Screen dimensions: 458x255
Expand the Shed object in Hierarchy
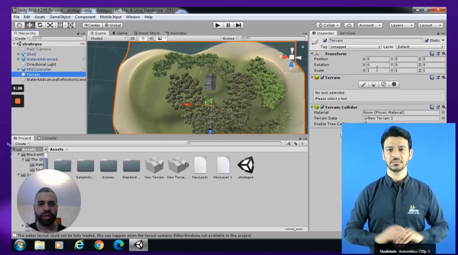[19, 54]
